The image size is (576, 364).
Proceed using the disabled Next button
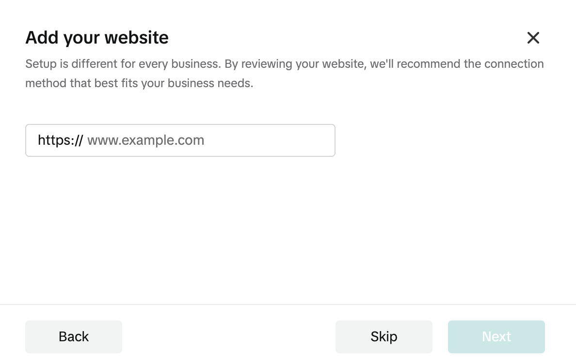click(x=496, y=336)
